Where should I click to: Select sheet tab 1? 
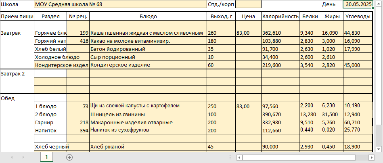click(46, 157)
